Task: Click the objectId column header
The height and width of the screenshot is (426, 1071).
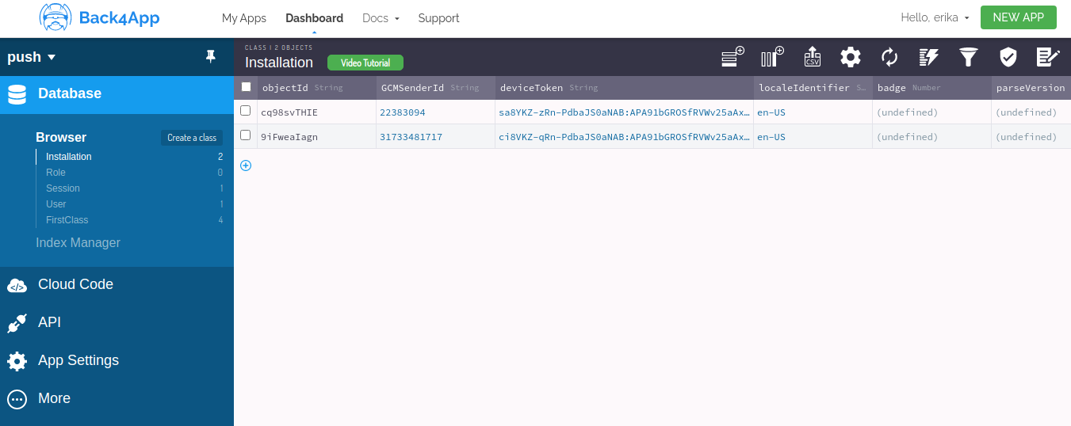Action: click(x=316, y=88)
